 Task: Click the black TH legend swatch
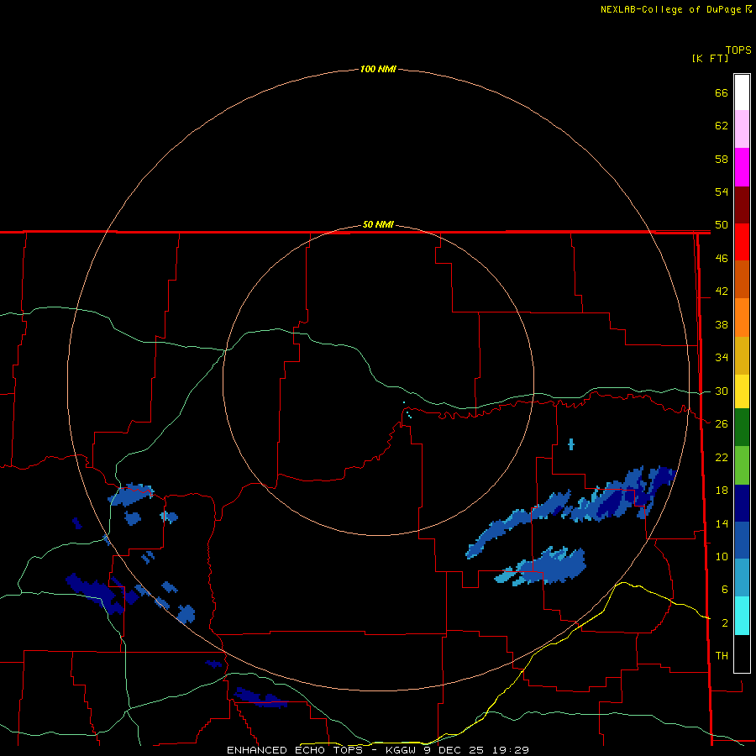tap(742, 654)
